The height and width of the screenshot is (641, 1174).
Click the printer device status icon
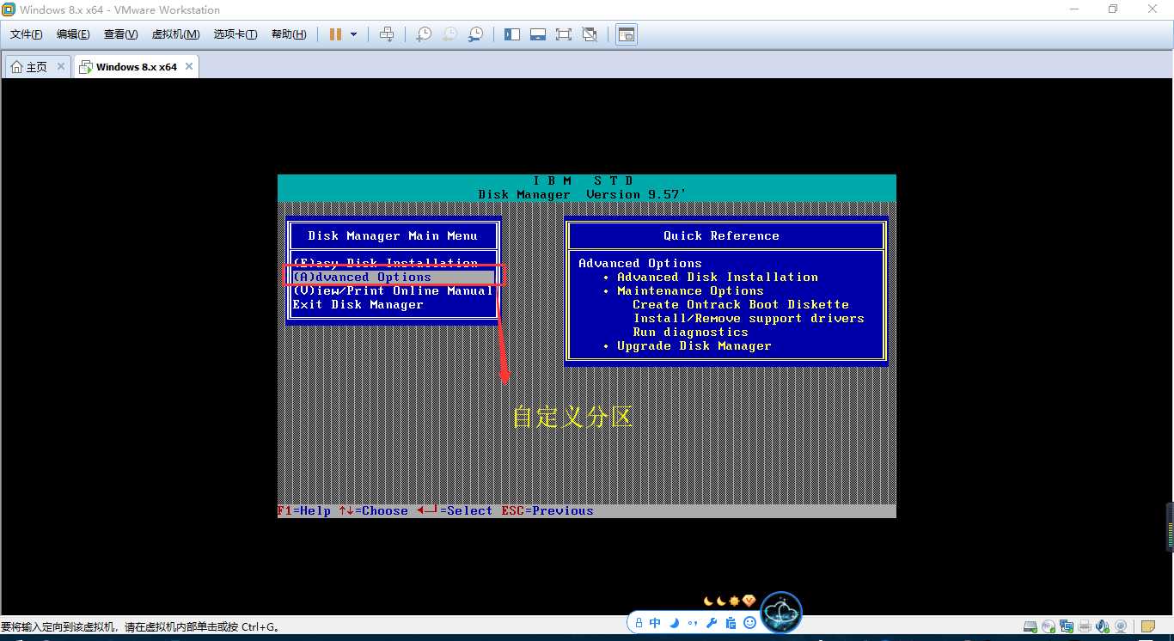click(x=1085, y=626)
